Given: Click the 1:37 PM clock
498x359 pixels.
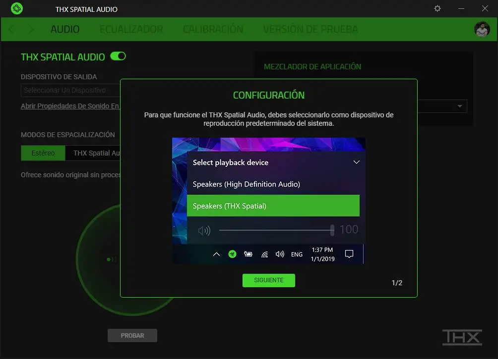Looking at the screenshot, I should [322, 250].
